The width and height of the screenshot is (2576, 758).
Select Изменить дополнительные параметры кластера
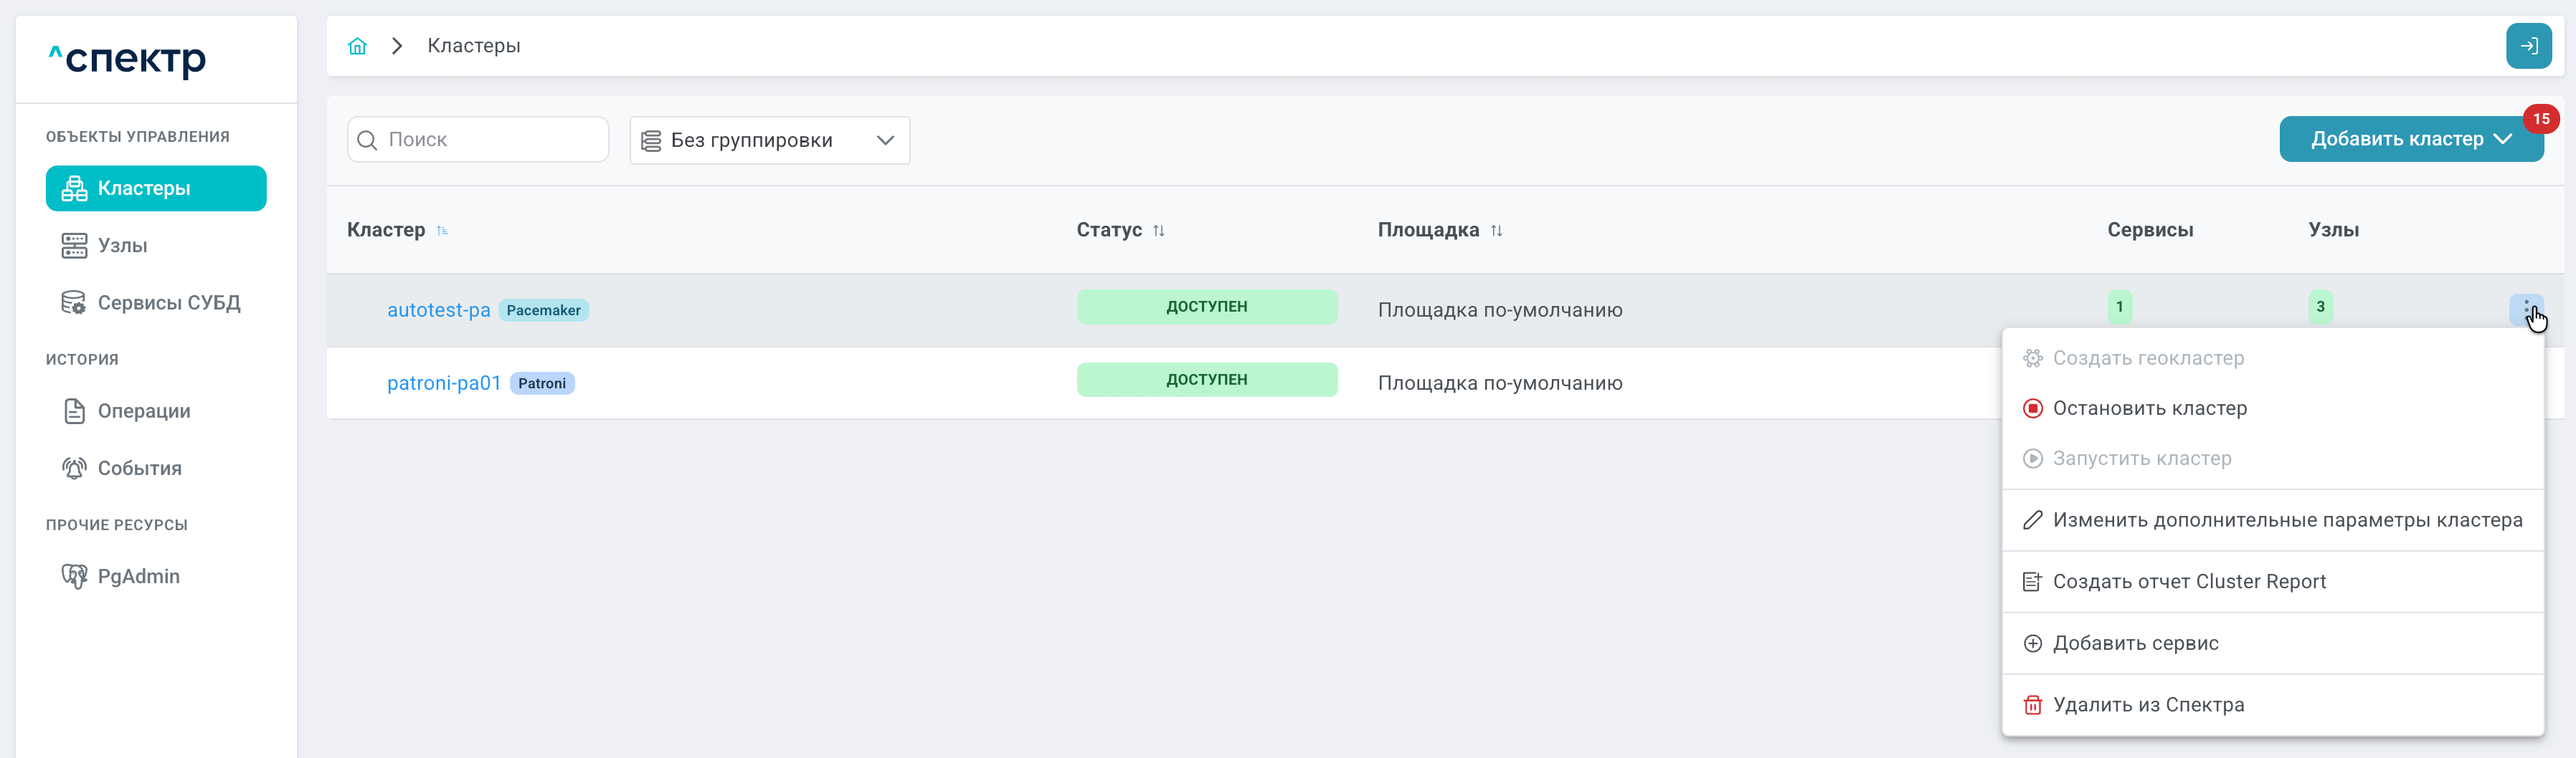(2273, 520)
